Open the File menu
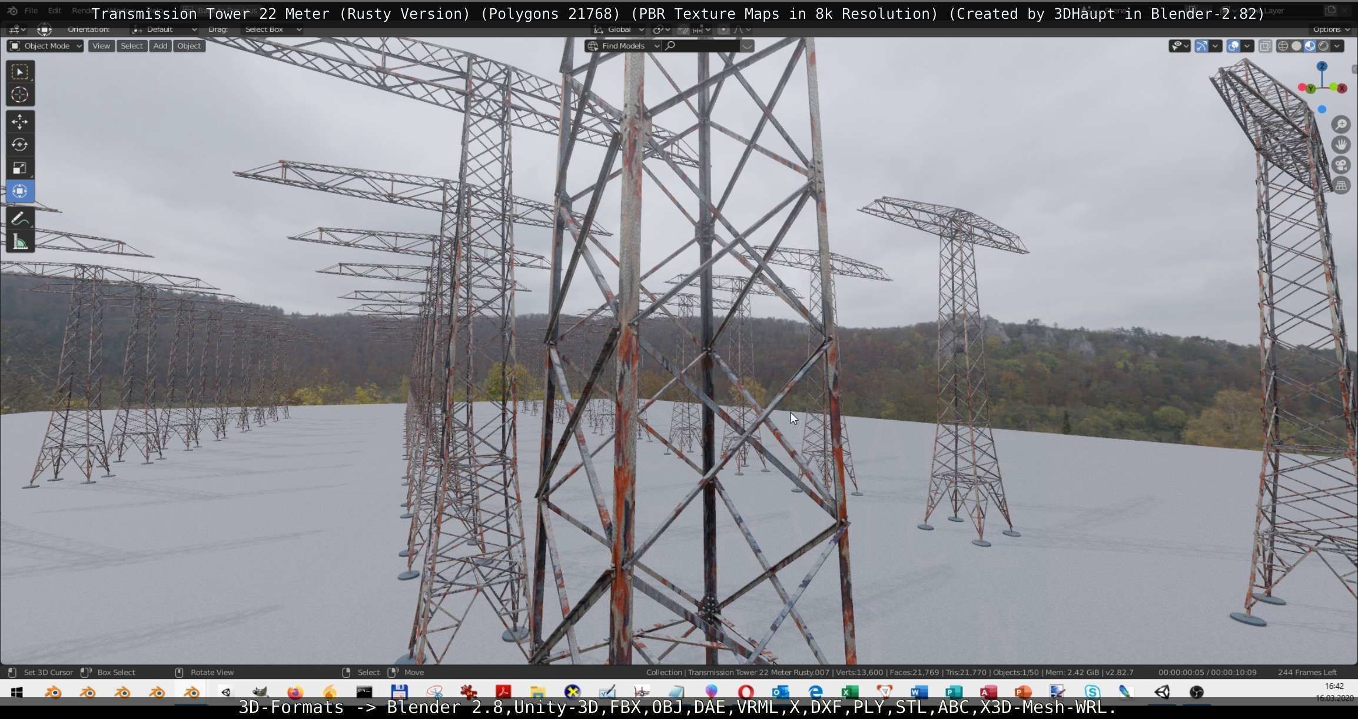 [x=31, y=11]
